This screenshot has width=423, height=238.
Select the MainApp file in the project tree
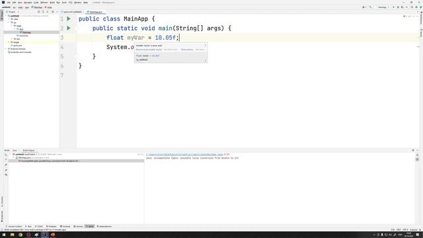(26, 32)
